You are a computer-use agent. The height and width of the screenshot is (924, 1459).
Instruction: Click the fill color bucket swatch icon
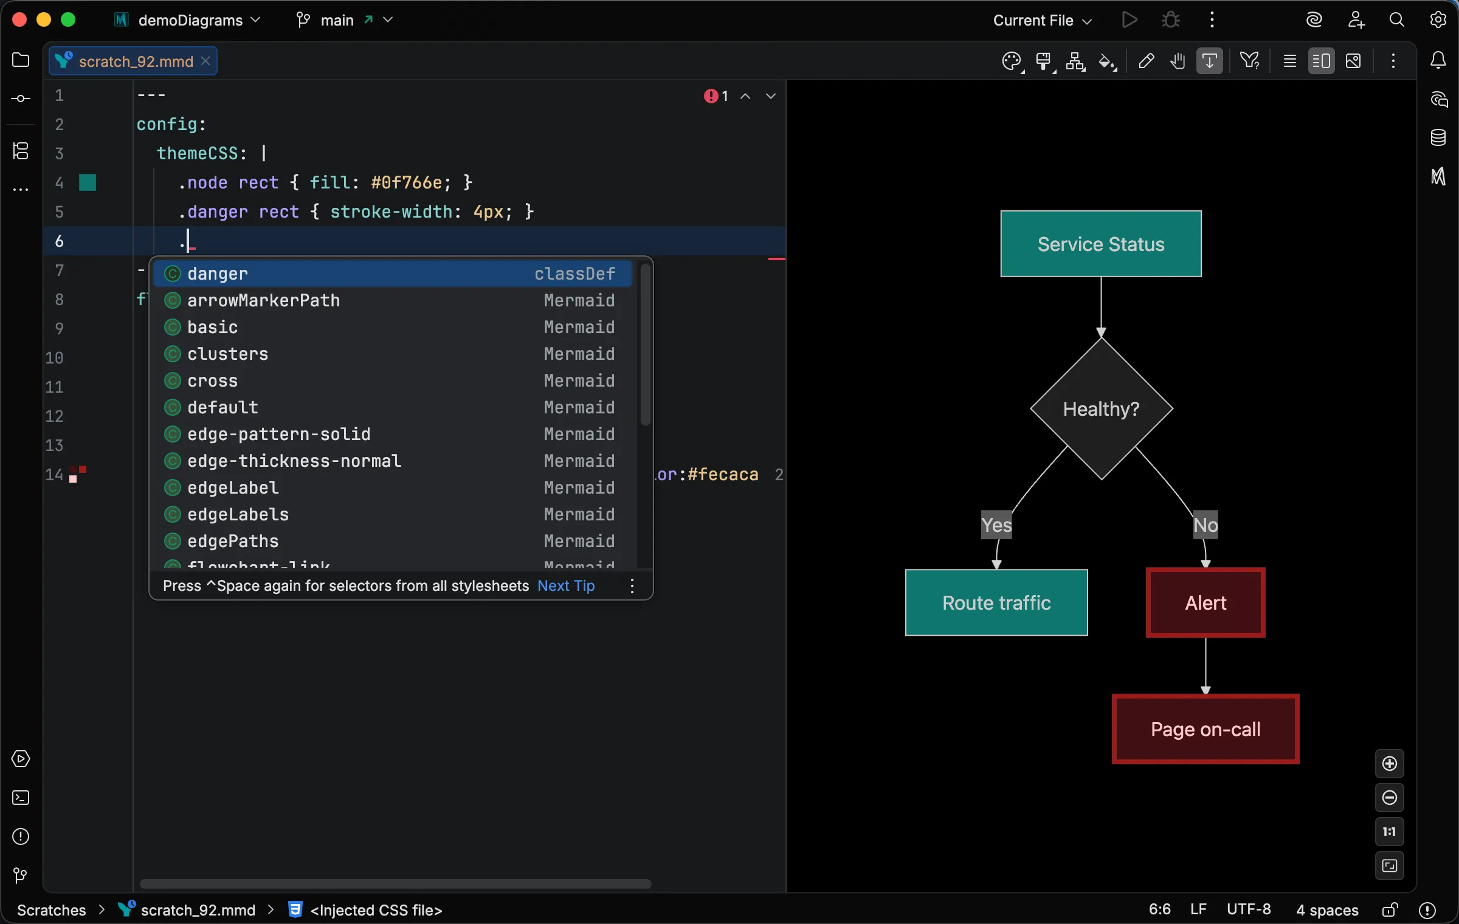(1108, 61)
